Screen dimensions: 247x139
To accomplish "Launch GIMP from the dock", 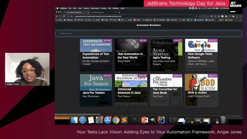I will coord(153,120).
